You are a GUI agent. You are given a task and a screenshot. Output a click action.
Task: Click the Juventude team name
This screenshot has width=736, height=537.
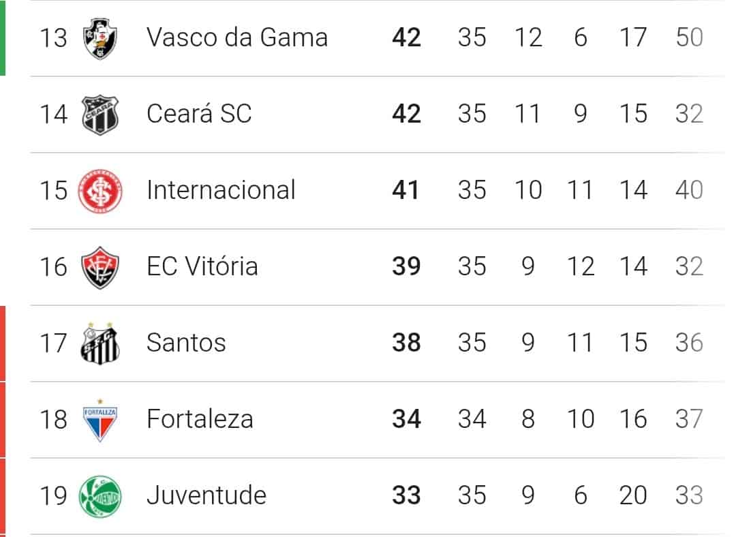204,495
